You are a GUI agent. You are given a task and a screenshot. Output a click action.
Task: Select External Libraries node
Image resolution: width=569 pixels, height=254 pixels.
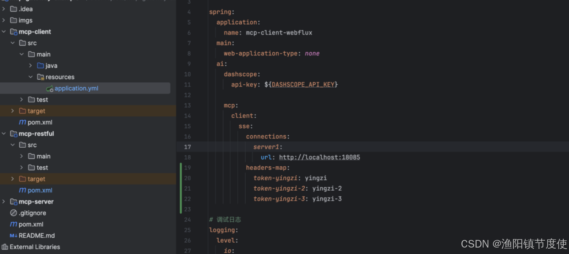35,247
